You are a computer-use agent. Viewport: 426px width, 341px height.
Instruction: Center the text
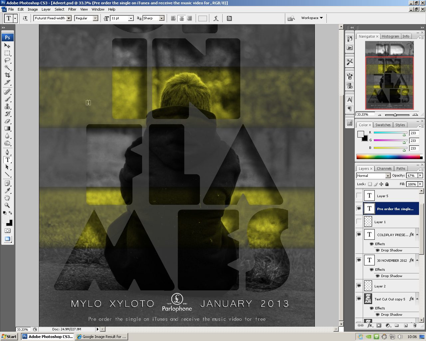coord(181,18)
